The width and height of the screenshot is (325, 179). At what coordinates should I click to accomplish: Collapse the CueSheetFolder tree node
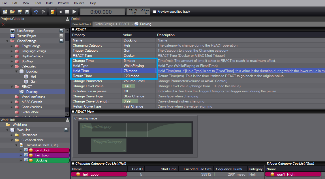[x=12, y=140]
